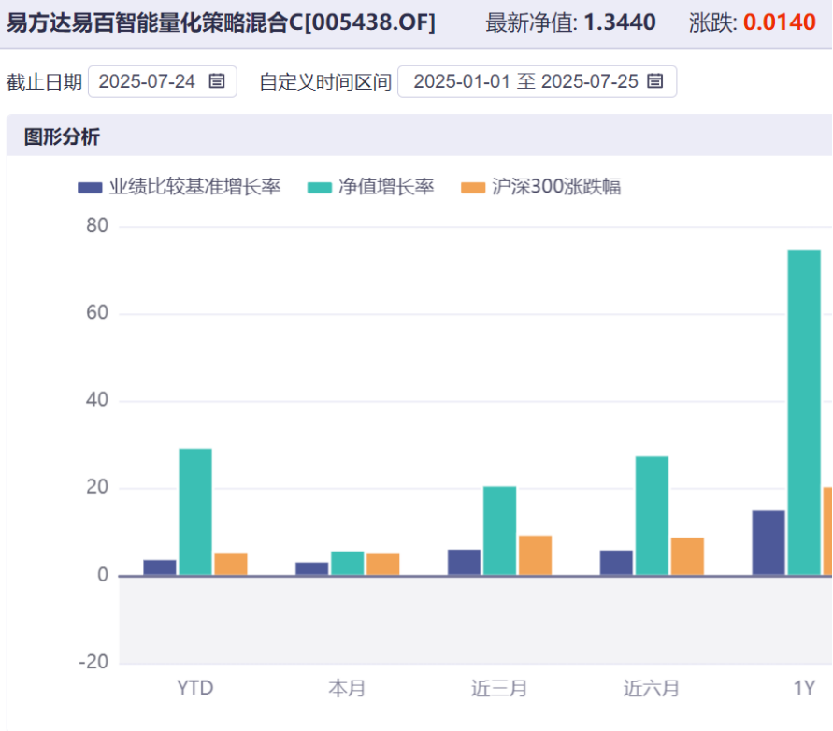
Task: Click the 本月 x-axis label
Action: pyautogui.click(x=347, y=689)
